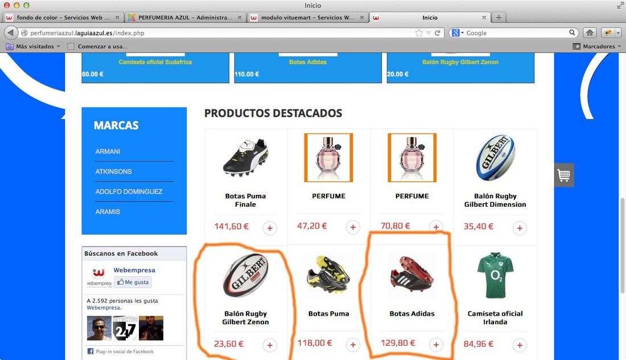The width and height of the screenshot is (626, 360).
Task: Add Camiseta oficial Irlanda with plus icon
Action: click(520, 345)
